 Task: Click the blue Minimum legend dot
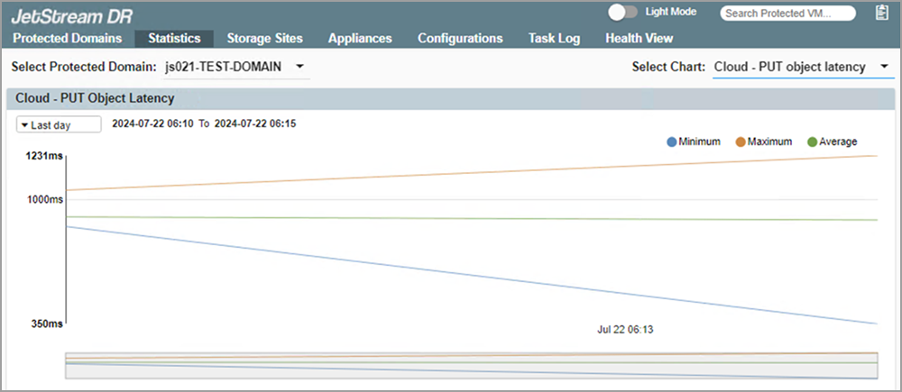click(671, 141)
